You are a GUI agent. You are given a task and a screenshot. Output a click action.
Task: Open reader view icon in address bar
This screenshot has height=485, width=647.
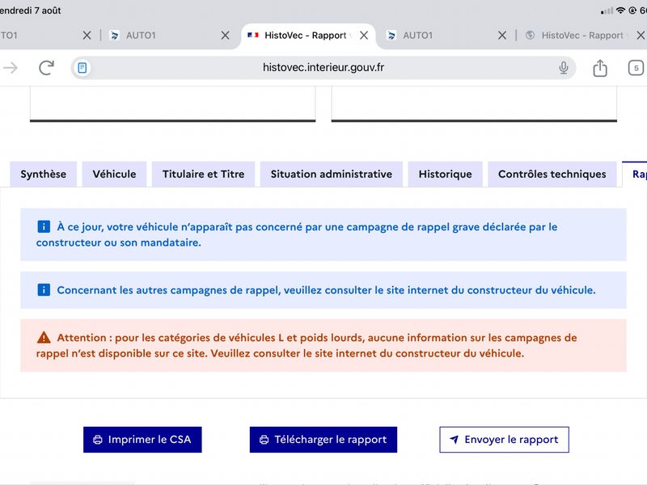(x=82, y=68)
